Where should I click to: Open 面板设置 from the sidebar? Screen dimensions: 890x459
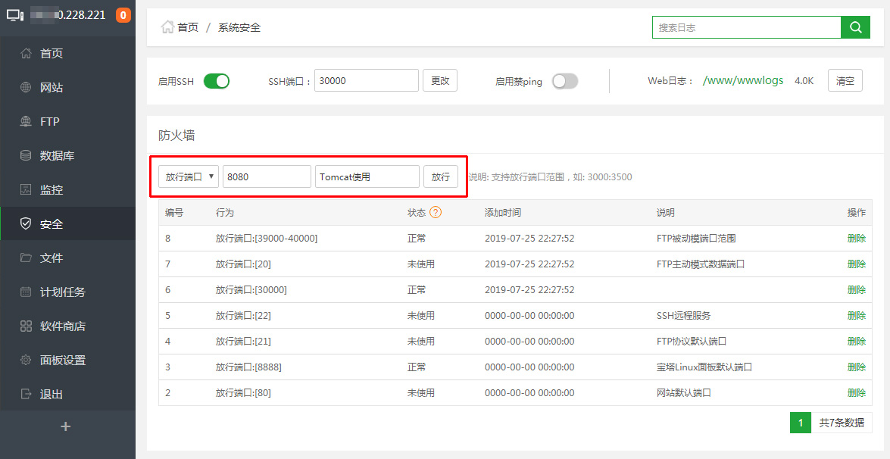point(62,361)
